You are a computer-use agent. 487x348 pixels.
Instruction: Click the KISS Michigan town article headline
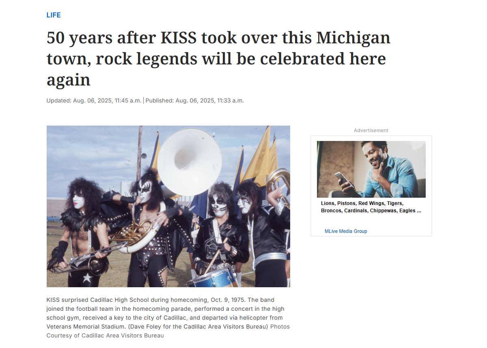218,59
